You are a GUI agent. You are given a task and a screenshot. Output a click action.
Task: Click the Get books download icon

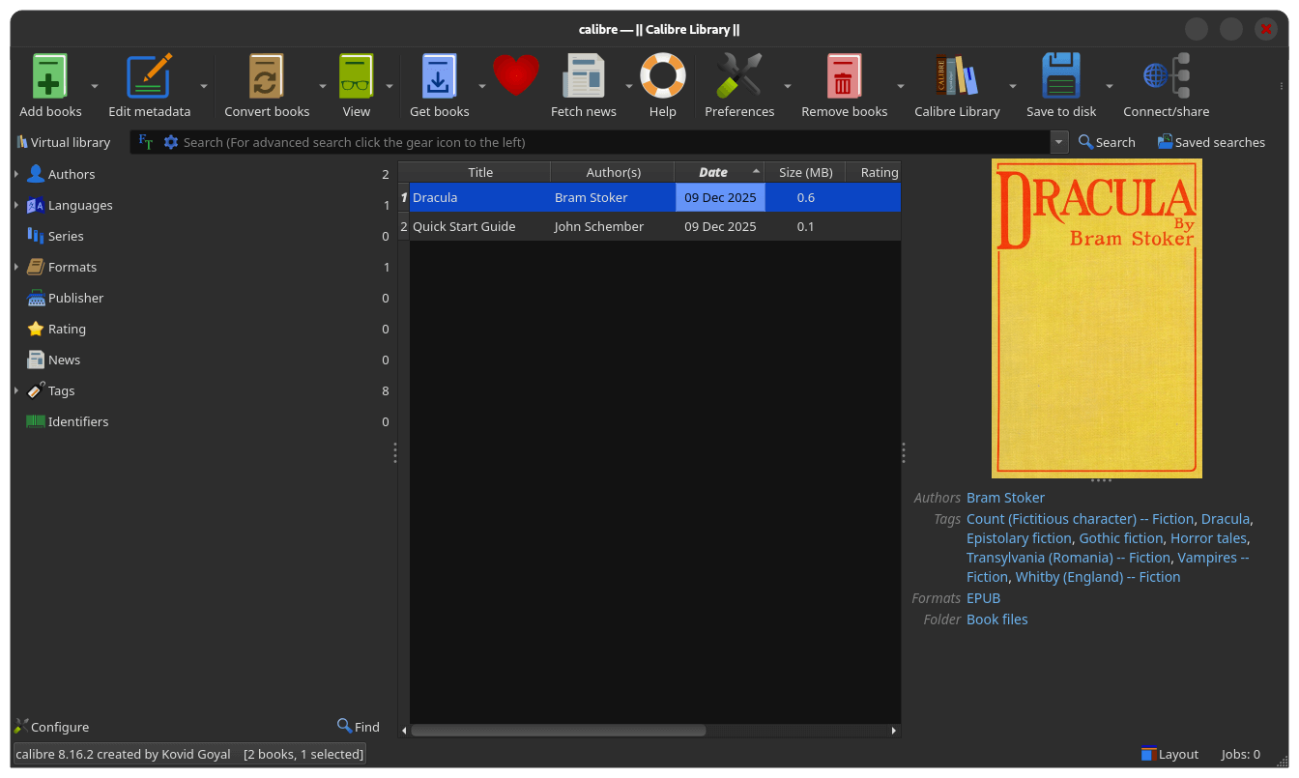[x=439, y=75]
